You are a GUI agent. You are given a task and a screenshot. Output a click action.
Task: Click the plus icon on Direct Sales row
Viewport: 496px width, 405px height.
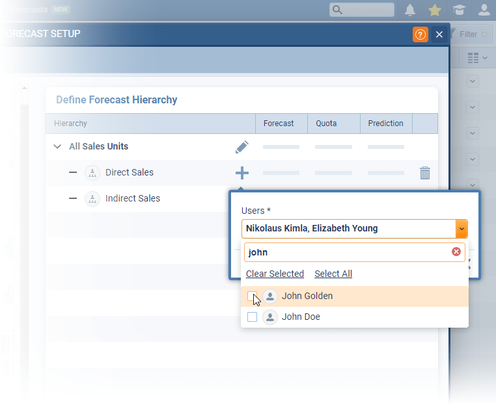click(x=241, y=173)
